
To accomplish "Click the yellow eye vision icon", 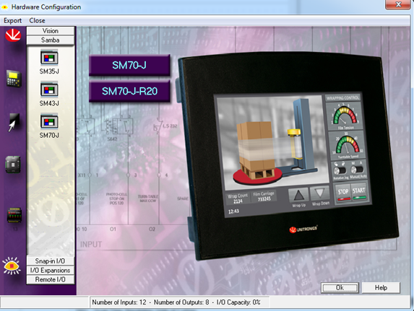I will click(x=12, y=266).
